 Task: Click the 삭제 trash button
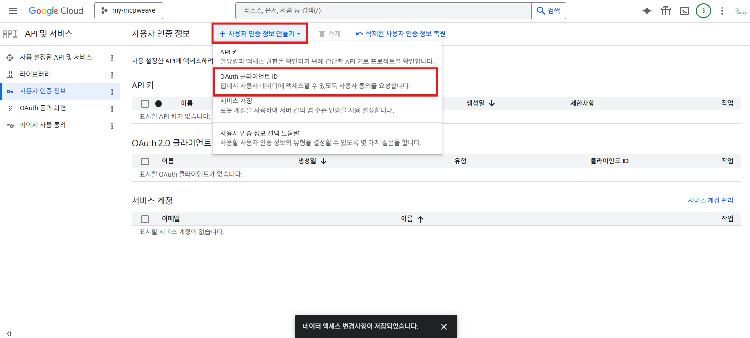(x=330, y=34)
